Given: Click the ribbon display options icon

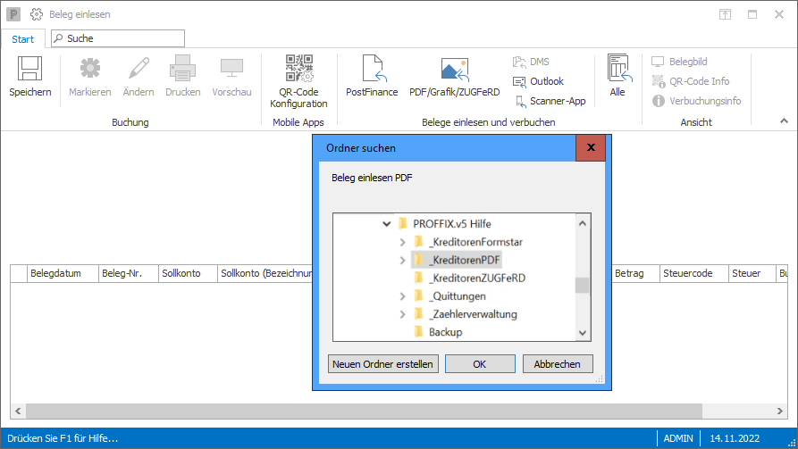Looking at the screenshot, I should coord(726,14).
